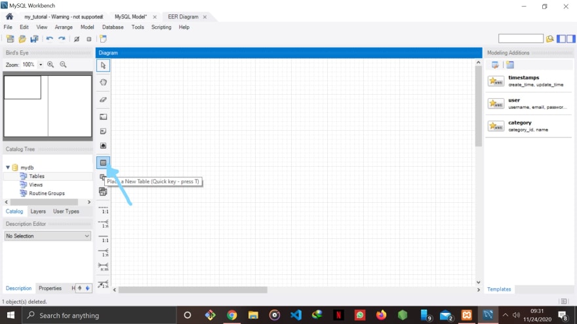Open the Description tab
This screenshot has height=324, width=577.
tap(18, 289)
